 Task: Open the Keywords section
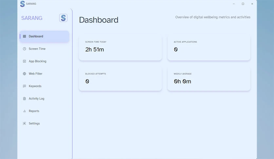point(44,86)
